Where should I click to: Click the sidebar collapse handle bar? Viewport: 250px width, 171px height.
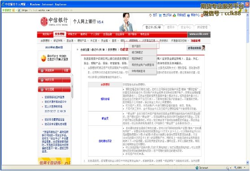(x=72, y=86)
